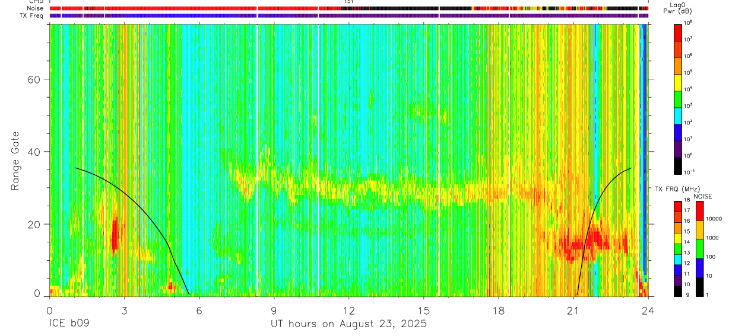Click x-axis tick label "24"
This screenshot has height=336, width=729.
point(648,311)
